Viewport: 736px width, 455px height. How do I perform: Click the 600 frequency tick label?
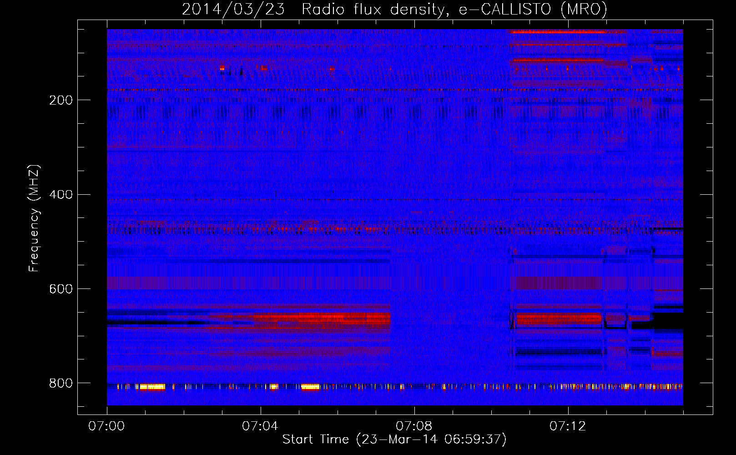click(x=61, y=289)
